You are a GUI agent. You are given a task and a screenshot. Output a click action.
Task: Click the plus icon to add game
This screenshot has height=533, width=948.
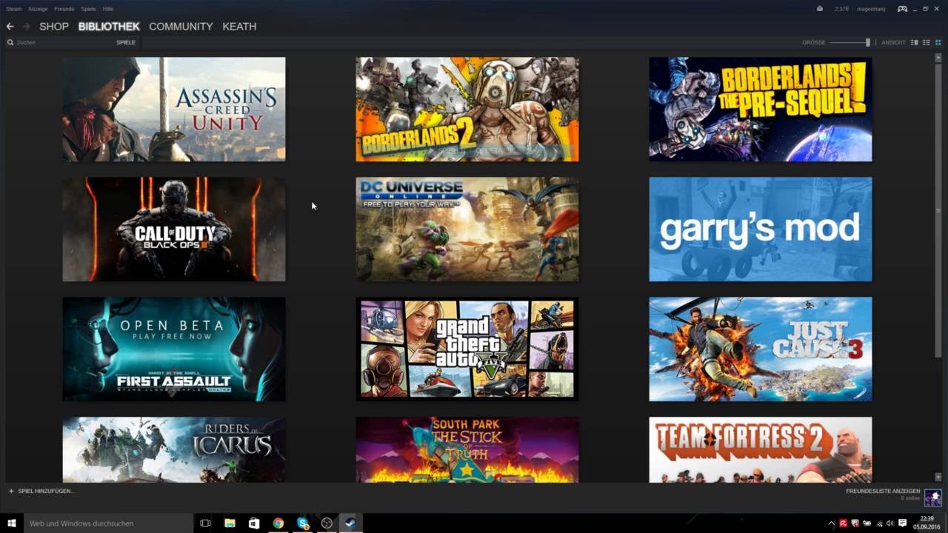(11, 491)
